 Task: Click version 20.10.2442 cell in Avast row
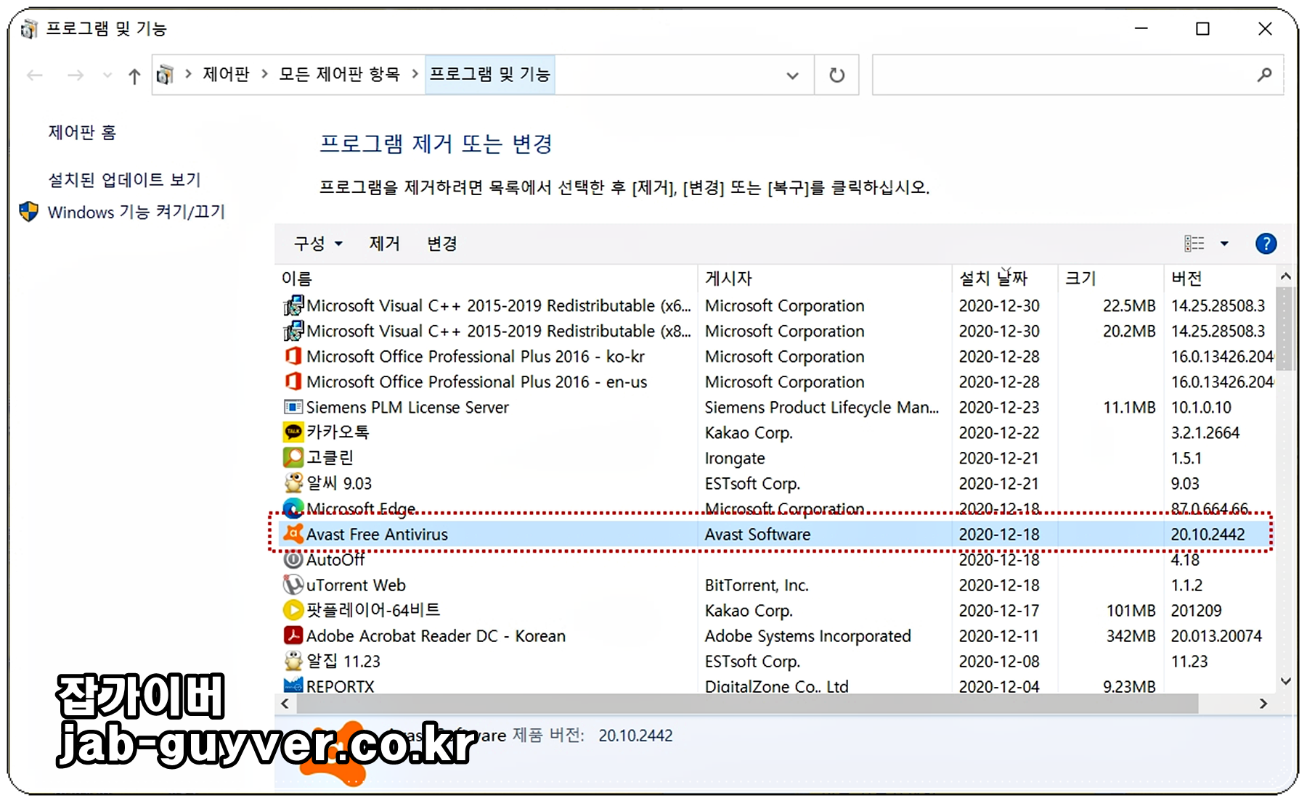[1208, 534]
